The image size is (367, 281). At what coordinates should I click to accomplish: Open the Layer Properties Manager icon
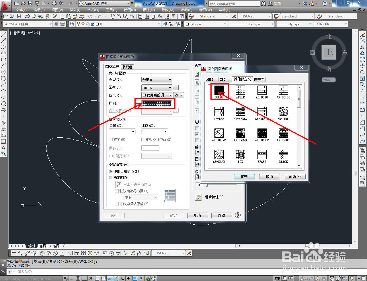(x=72, y=24)
